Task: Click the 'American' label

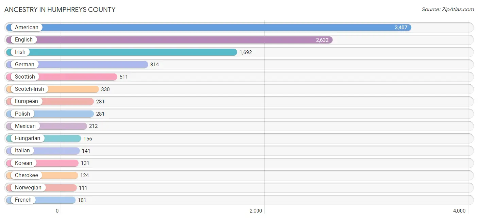Action: point(27,28)
